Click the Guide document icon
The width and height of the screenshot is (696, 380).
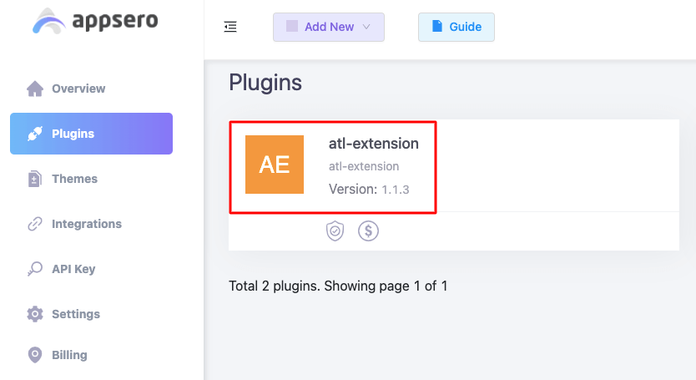(437, 26)
